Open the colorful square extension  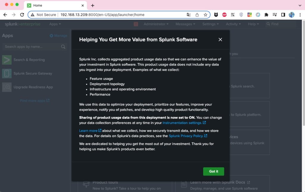tap(250, 15)
